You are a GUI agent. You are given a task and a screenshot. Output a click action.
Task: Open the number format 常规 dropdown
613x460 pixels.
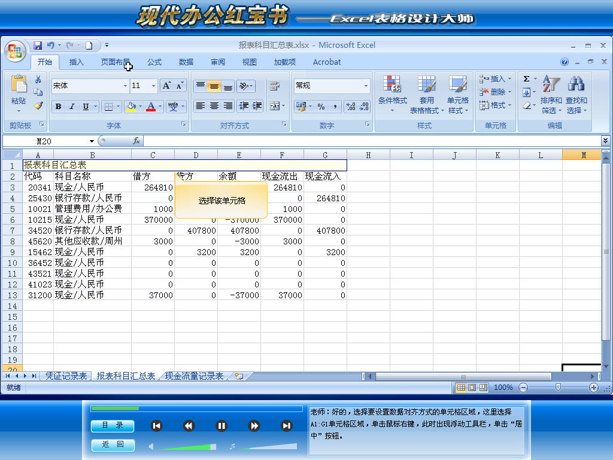click(x=366, y=86)
